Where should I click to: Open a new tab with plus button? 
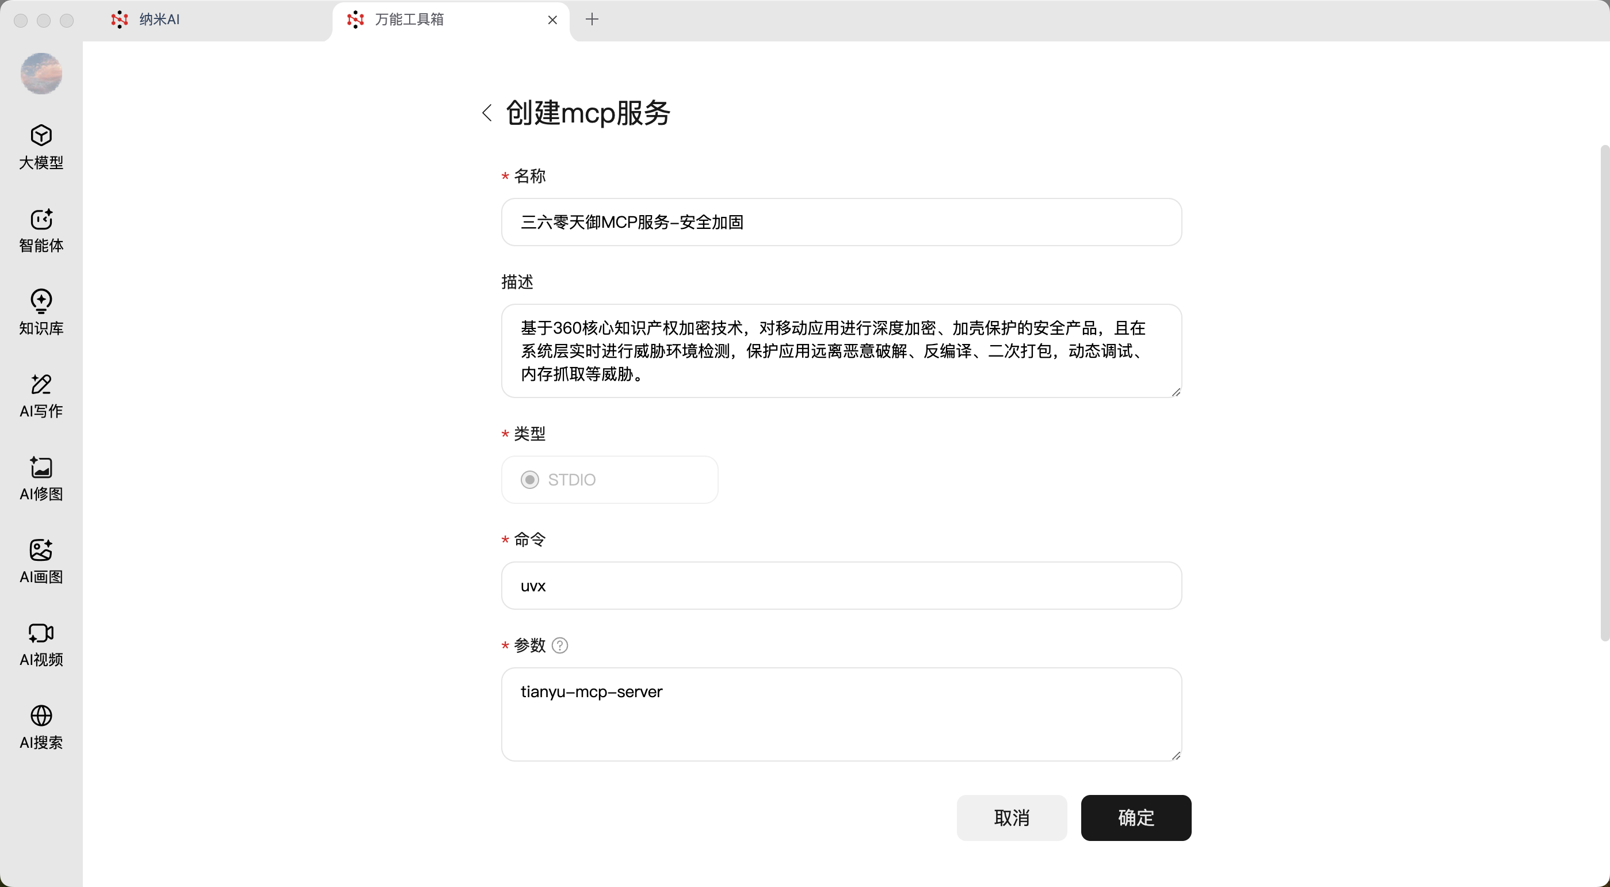[592, 20]
